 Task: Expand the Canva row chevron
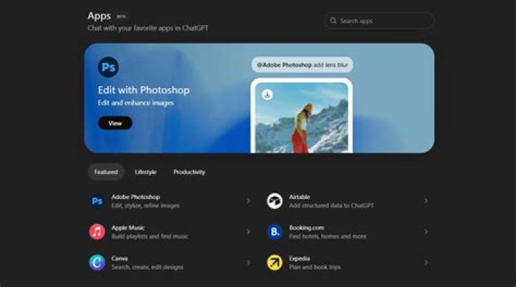click(249, 263)
